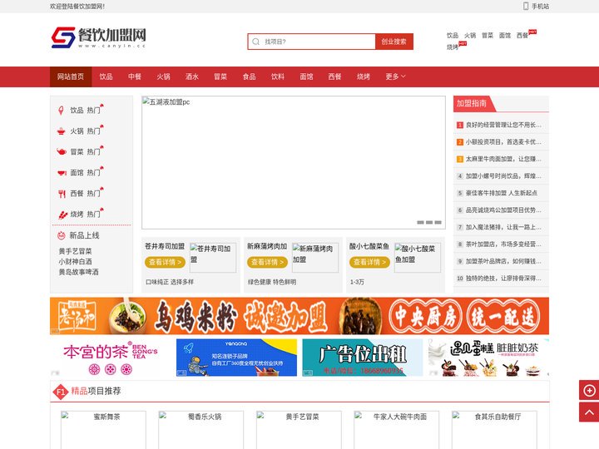The image size is (599, 449).
Task: Open the 冒菜 nav menu item
Action: point(220,76)
